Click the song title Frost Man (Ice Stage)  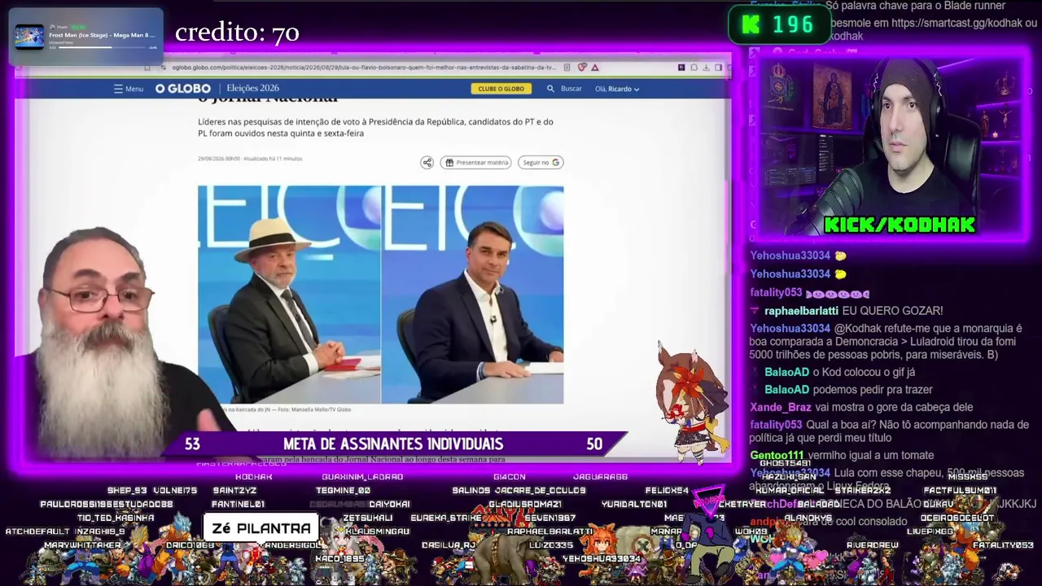[x=102, y=35]
